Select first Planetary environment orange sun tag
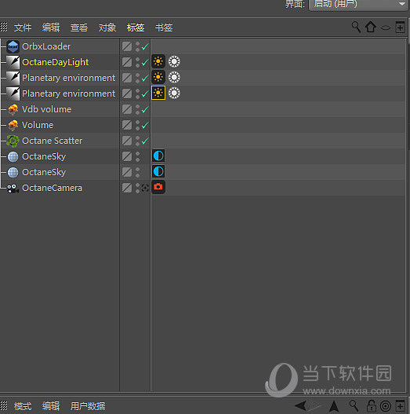The image size is (410, 414). [x=158, y=77]
